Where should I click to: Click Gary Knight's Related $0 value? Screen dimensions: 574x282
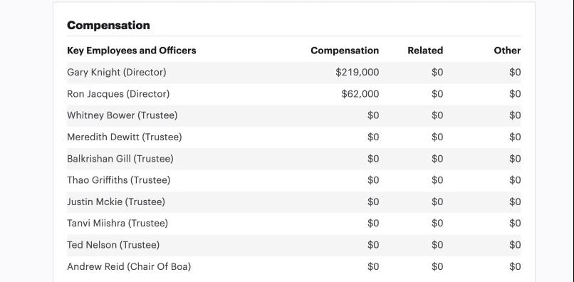click(437, 72)
